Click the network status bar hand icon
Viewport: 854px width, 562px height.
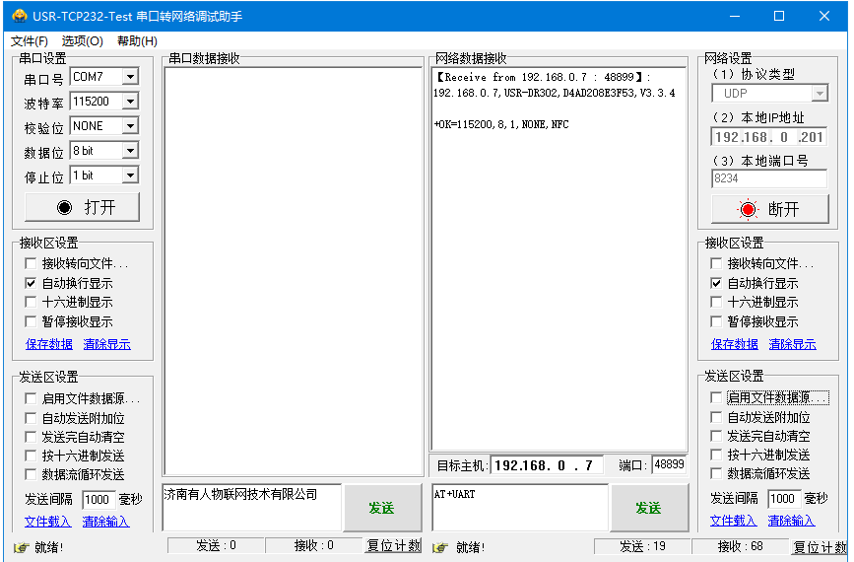tap(440, 547)
